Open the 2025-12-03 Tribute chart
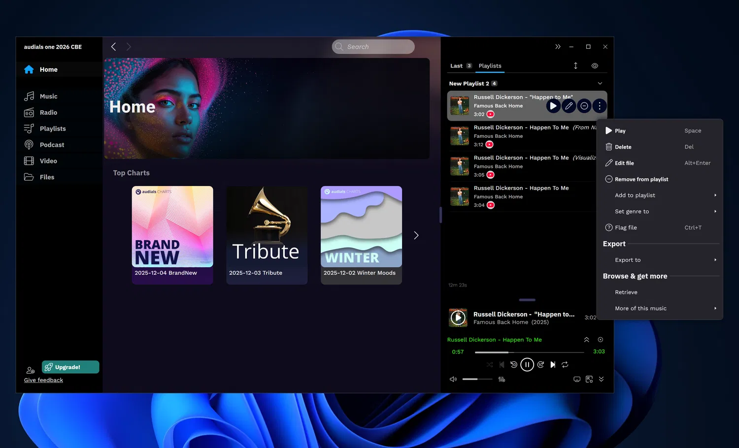Viewport: 739px width, 448px height. tap(267, 235)
